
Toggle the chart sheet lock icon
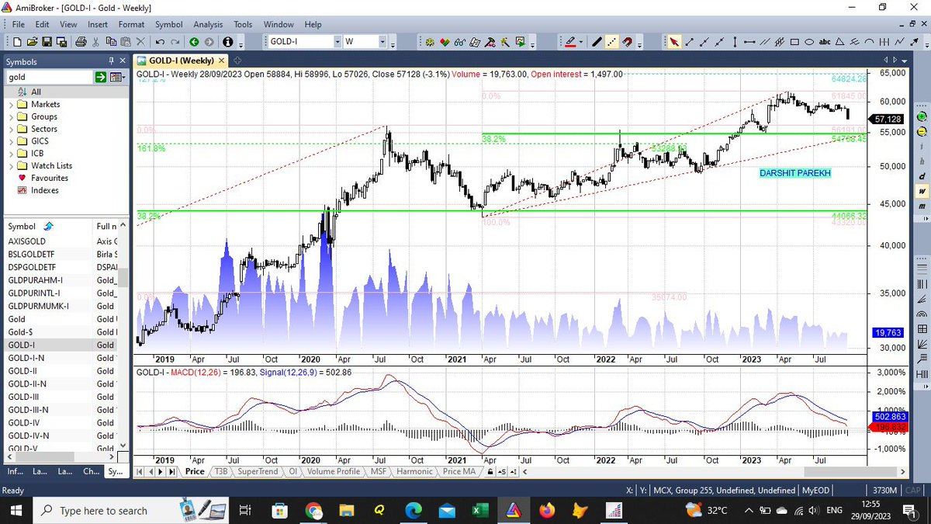(491, 471)
